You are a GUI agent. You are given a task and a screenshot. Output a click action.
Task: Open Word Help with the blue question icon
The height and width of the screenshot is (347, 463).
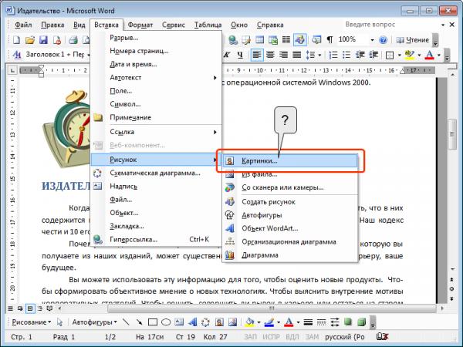point(383,40)
